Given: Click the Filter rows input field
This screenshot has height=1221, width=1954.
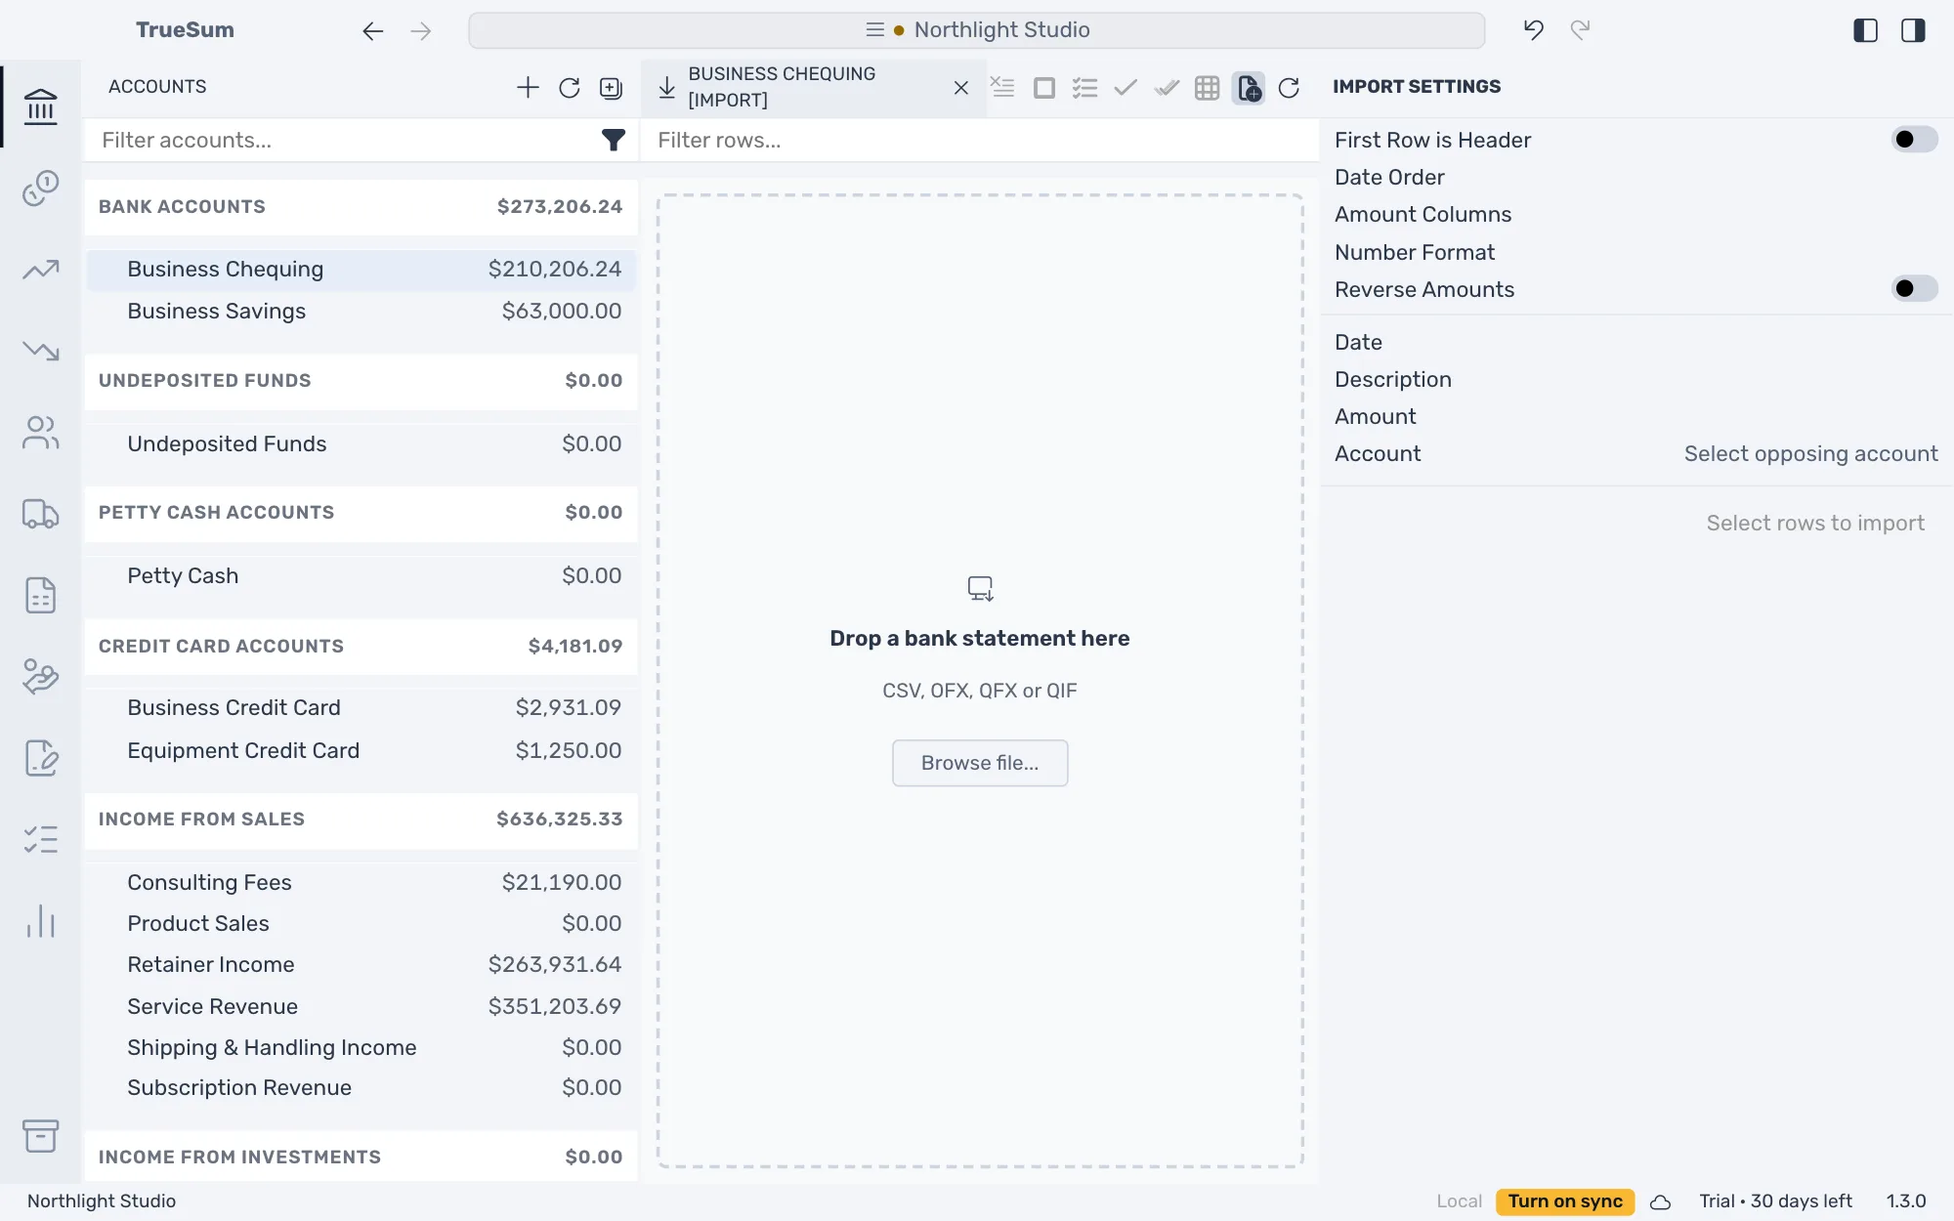Looking at the screenshot, I should tap(980, 141).
